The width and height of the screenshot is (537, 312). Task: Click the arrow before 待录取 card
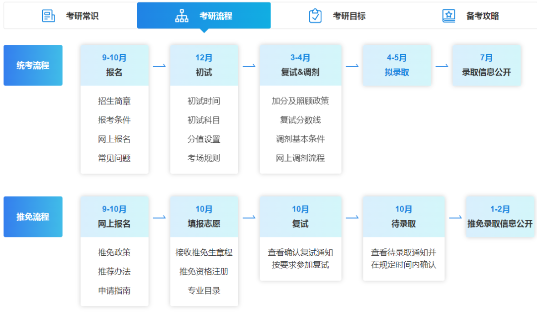[x=353, y=216]
